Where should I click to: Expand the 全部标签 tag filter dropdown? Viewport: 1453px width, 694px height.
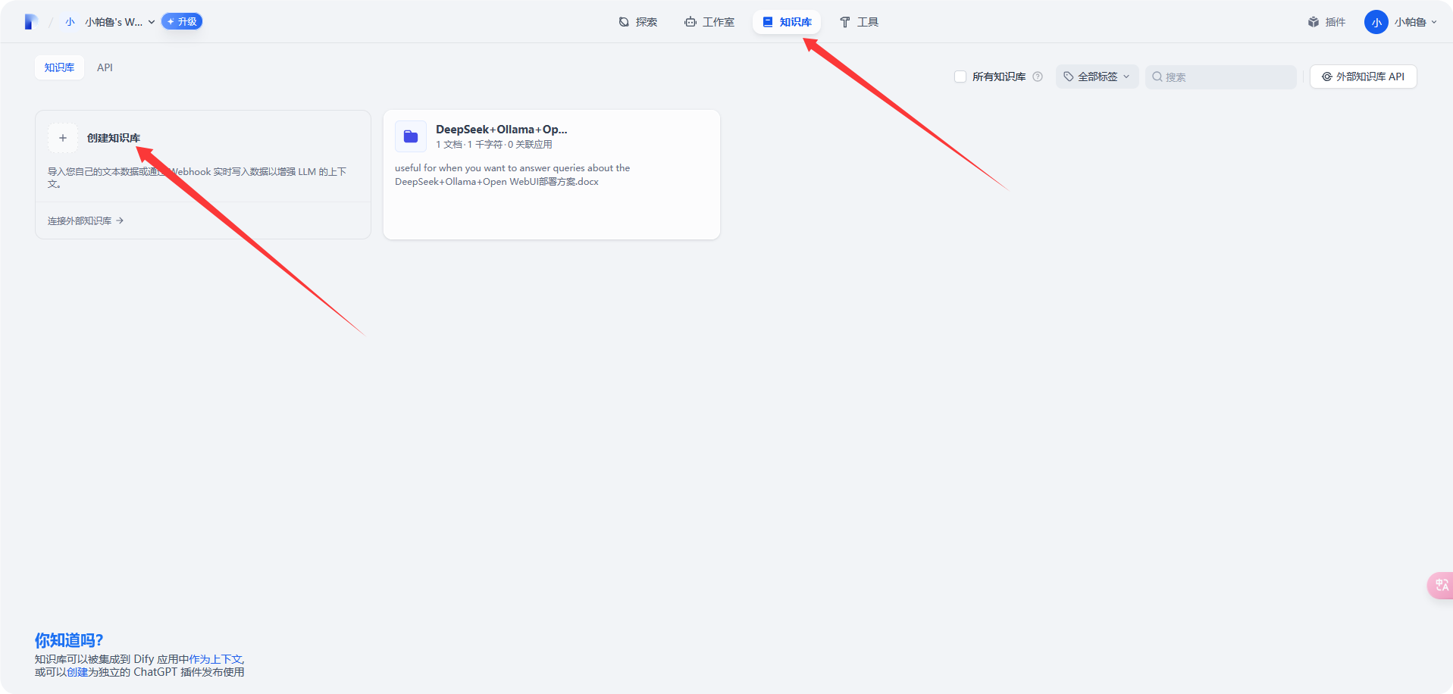pyautogui.click(x=1097, y=77)
